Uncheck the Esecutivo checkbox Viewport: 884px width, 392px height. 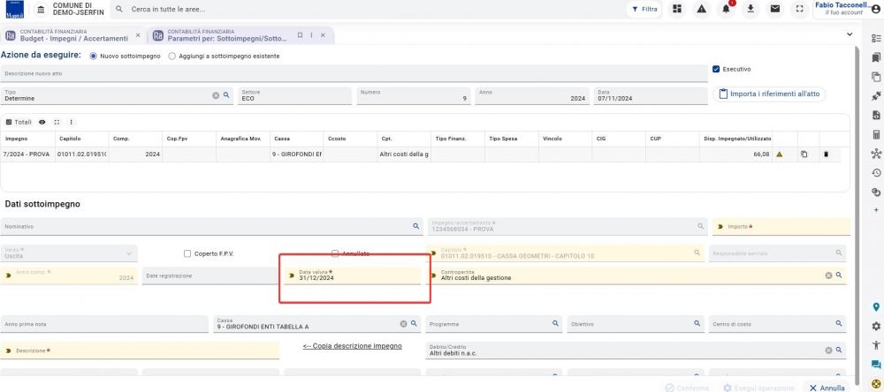(x=716, y=69)
